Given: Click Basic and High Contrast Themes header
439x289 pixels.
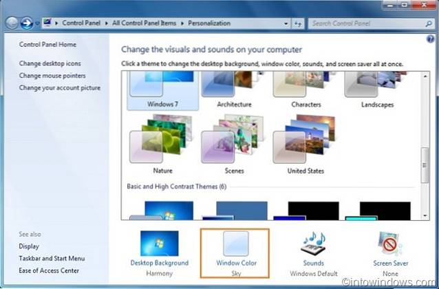Looking at the screenshot, I should point(176,186).
